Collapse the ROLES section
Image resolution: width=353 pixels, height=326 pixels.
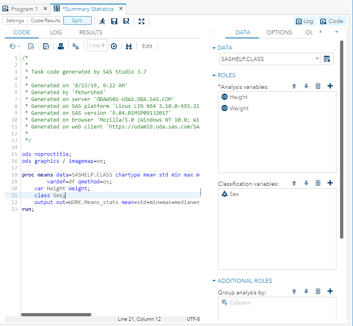(214, 76)
